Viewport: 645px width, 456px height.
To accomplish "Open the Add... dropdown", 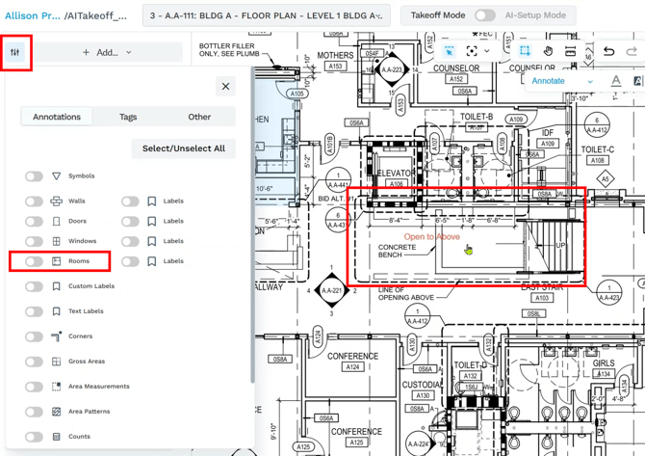I will [x=107, y=52].
